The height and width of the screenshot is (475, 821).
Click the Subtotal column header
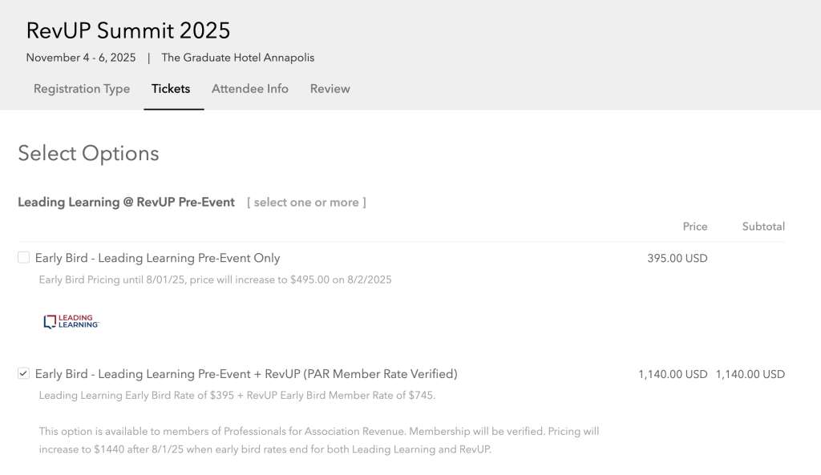coord(763,227)
